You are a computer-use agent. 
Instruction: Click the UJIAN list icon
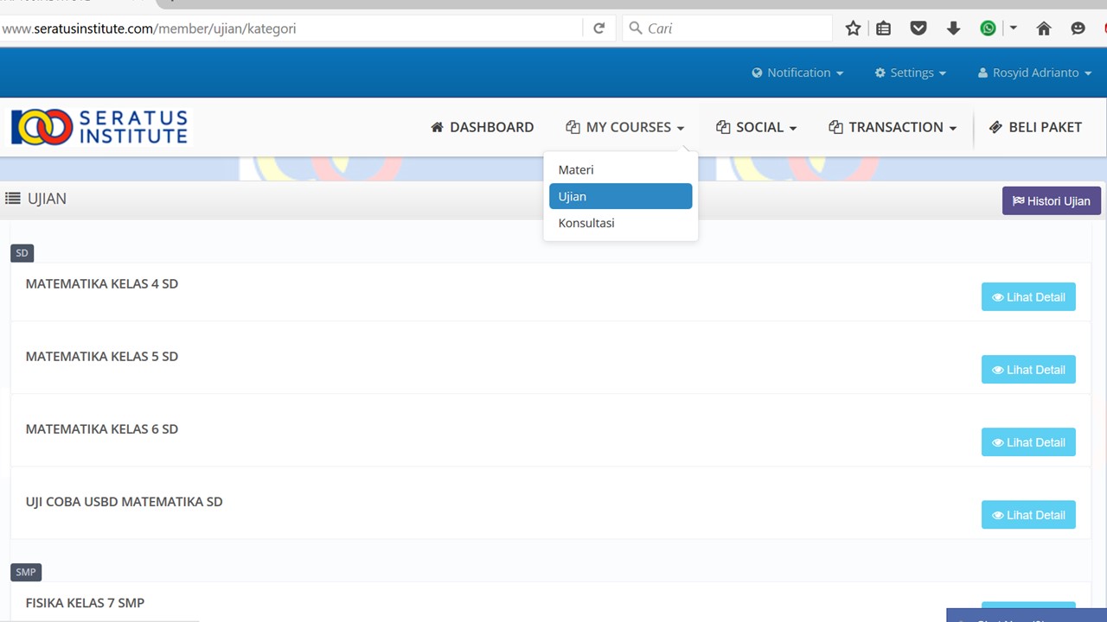(13, 199)
